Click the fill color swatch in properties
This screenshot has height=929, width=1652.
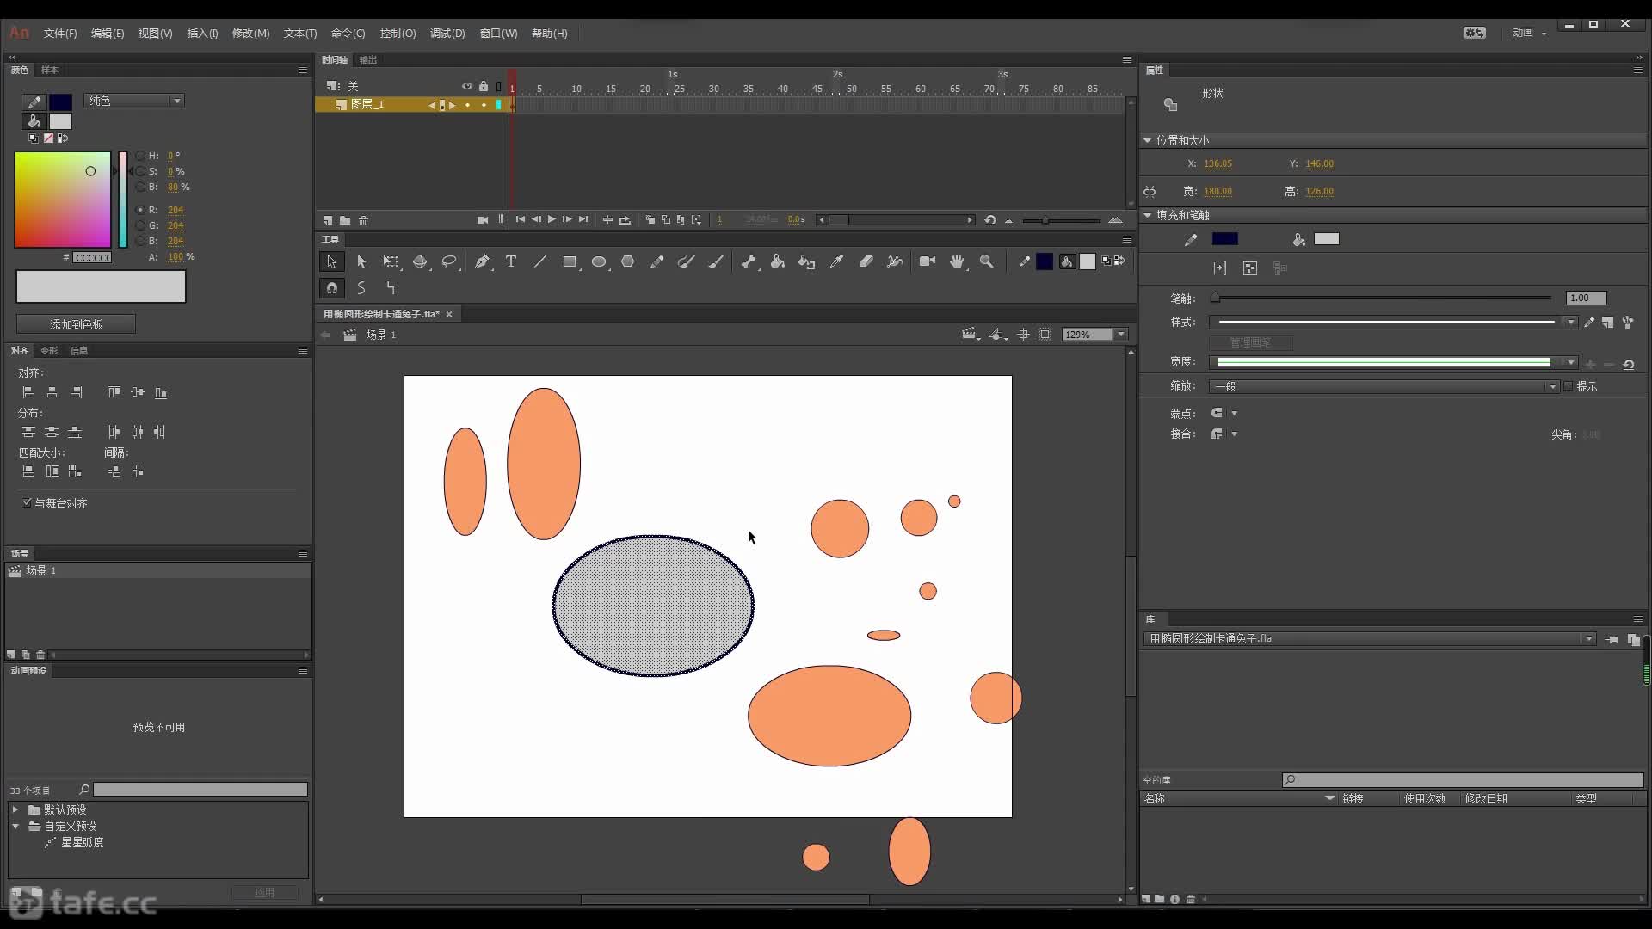tap(1326, 239)
